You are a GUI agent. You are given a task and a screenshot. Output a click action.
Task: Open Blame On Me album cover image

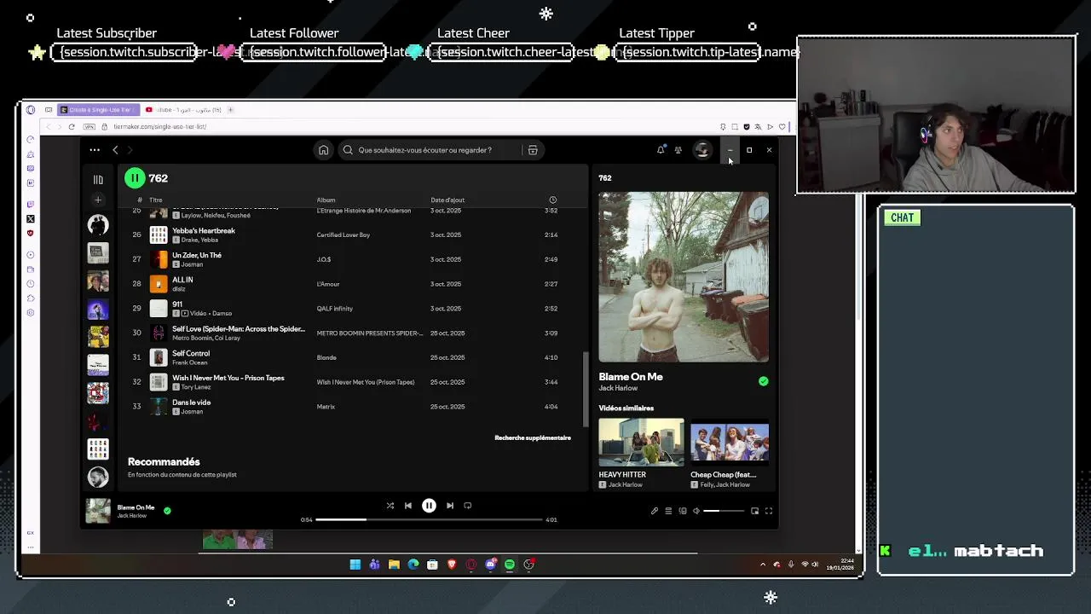point(684,277)
